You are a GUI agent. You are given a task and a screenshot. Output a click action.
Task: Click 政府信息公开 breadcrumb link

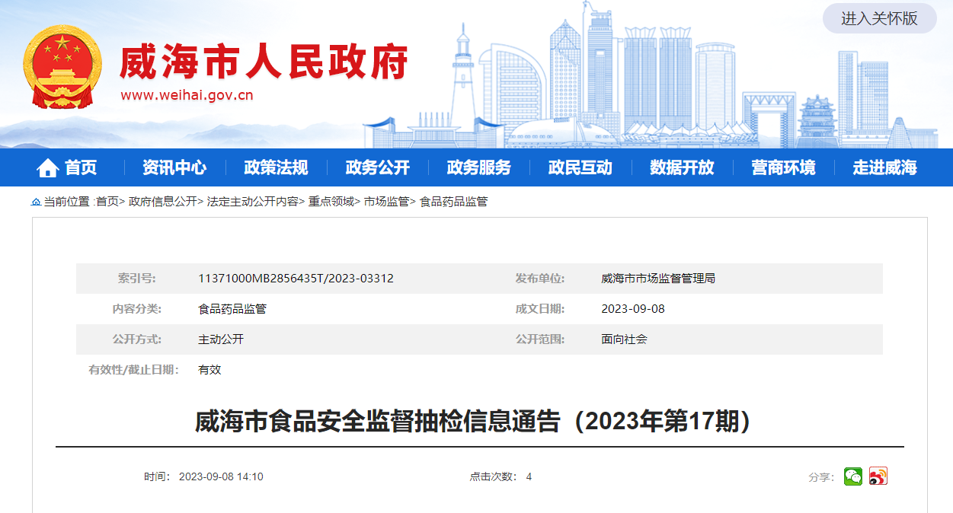tap(162, 202)
